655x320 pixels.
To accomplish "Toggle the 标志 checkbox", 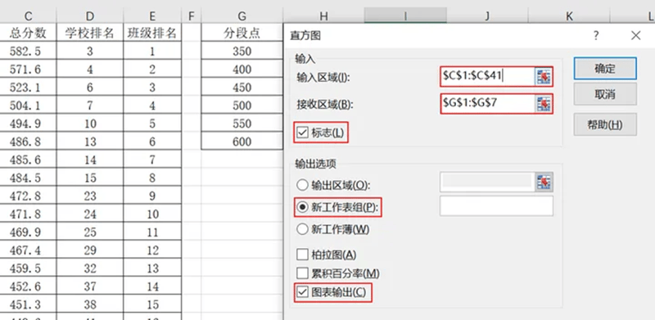I will (x=301, y=133).
